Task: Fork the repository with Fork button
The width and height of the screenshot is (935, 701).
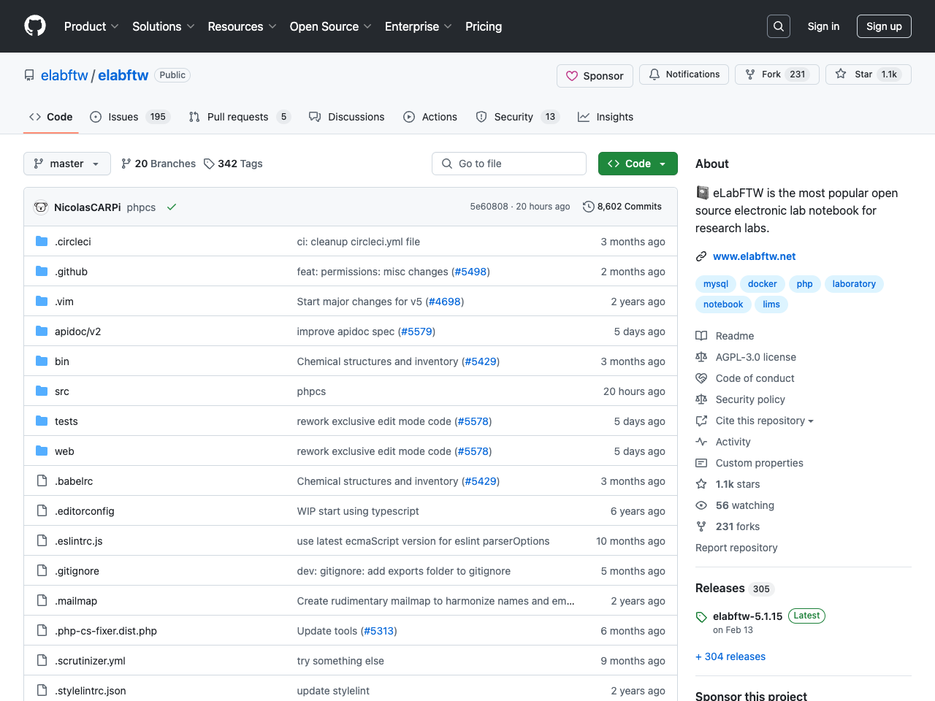Action: pos(777,74)
